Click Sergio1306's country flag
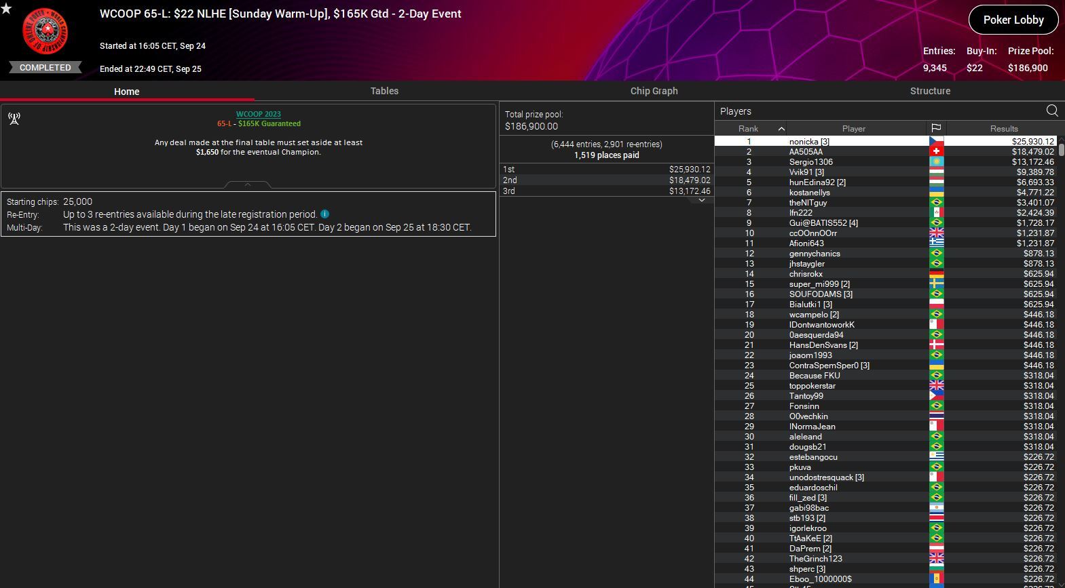The height and width of the screenshot is (588, 1065). click(937, 161)
